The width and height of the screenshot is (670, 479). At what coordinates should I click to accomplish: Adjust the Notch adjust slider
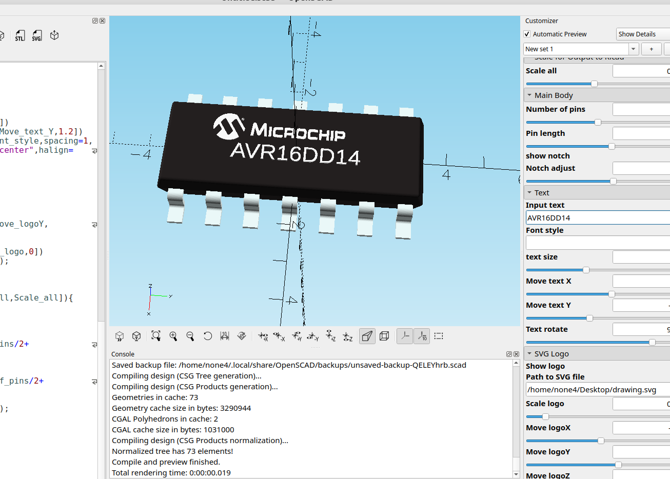(613, 181)
